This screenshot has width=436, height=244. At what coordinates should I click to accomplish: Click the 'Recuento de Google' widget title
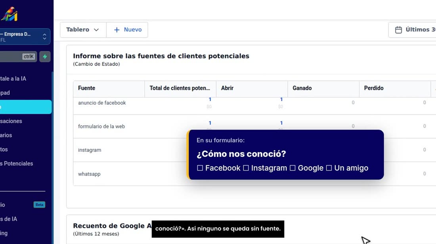pos(112,226)
